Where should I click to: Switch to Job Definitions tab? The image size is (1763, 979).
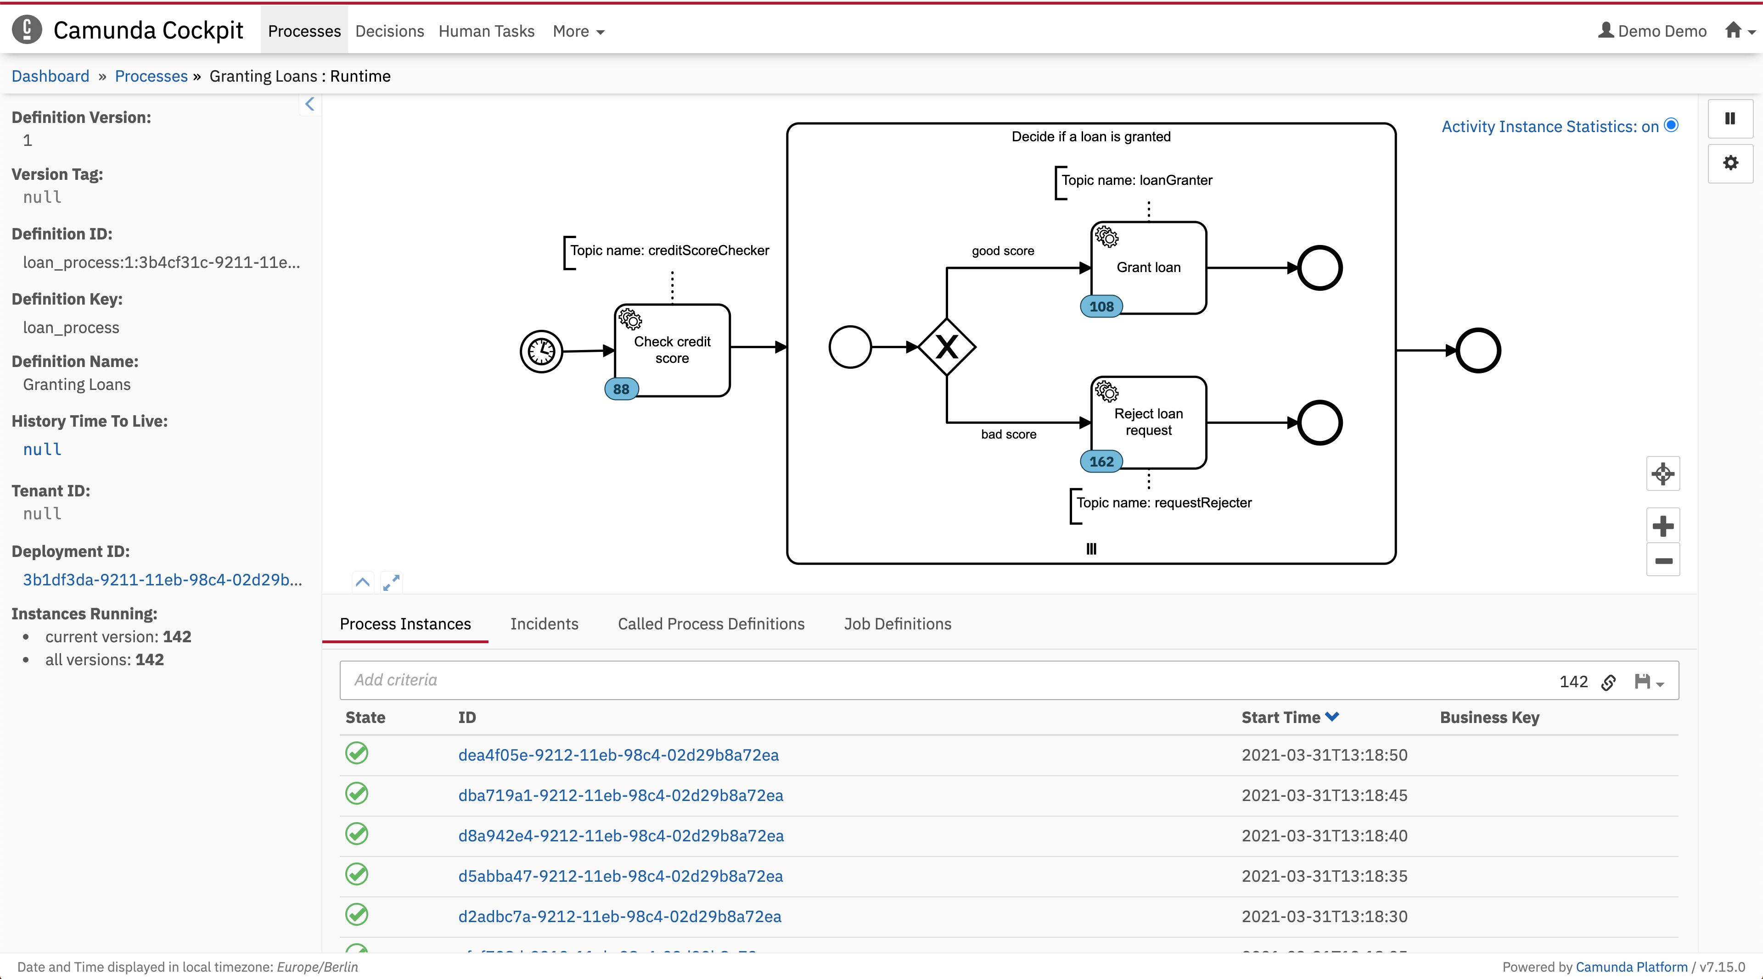click(897, 623)
